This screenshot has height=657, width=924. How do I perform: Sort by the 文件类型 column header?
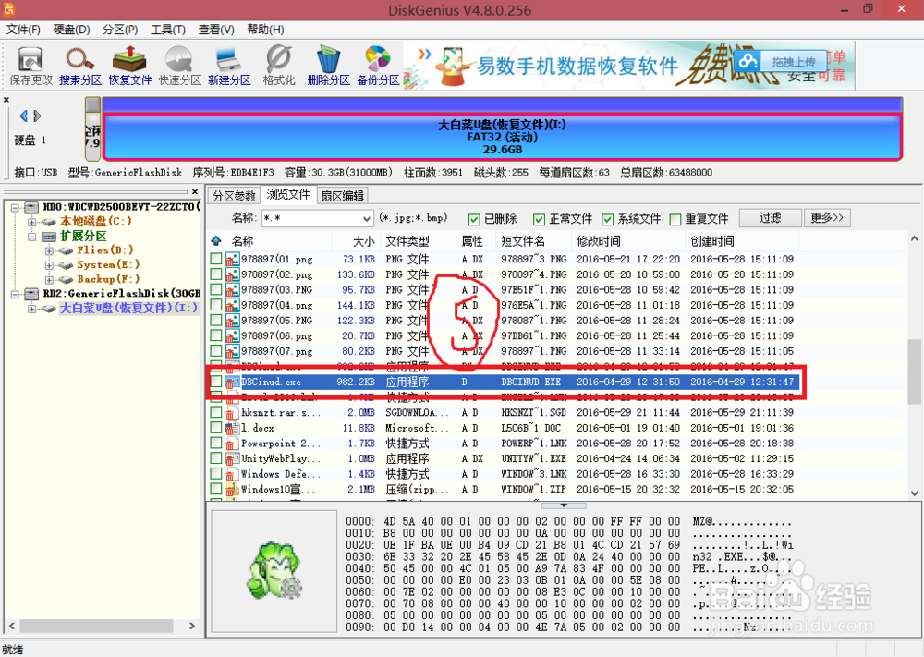point(418,241)
